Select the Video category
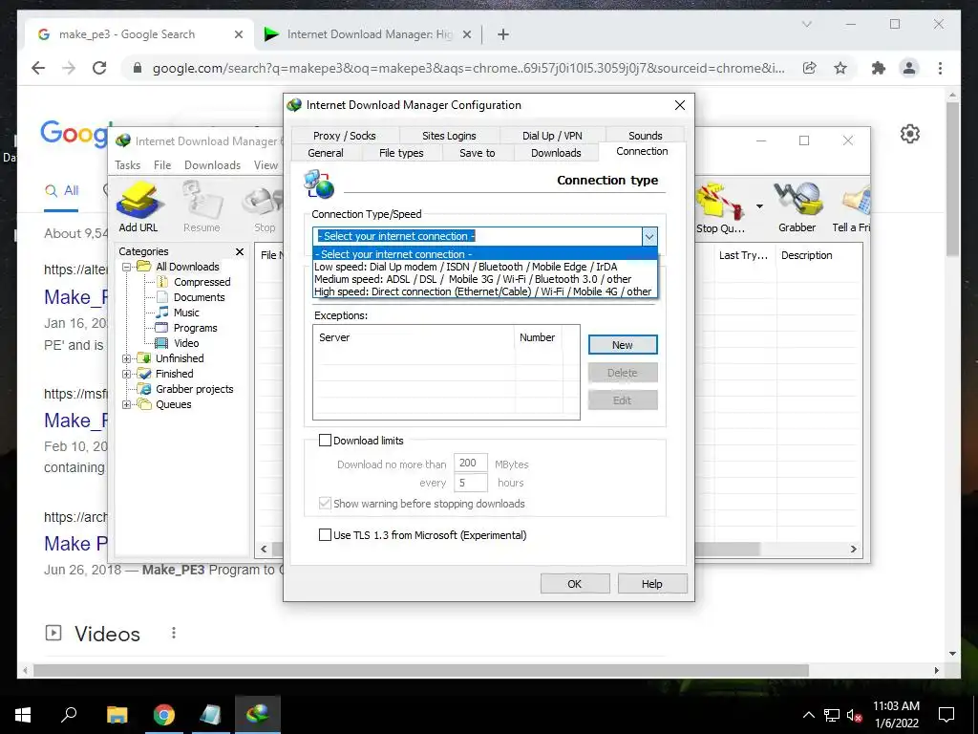The width and height of the screenshot is (978, 734). pyautogui.click(x=186, y=343)
